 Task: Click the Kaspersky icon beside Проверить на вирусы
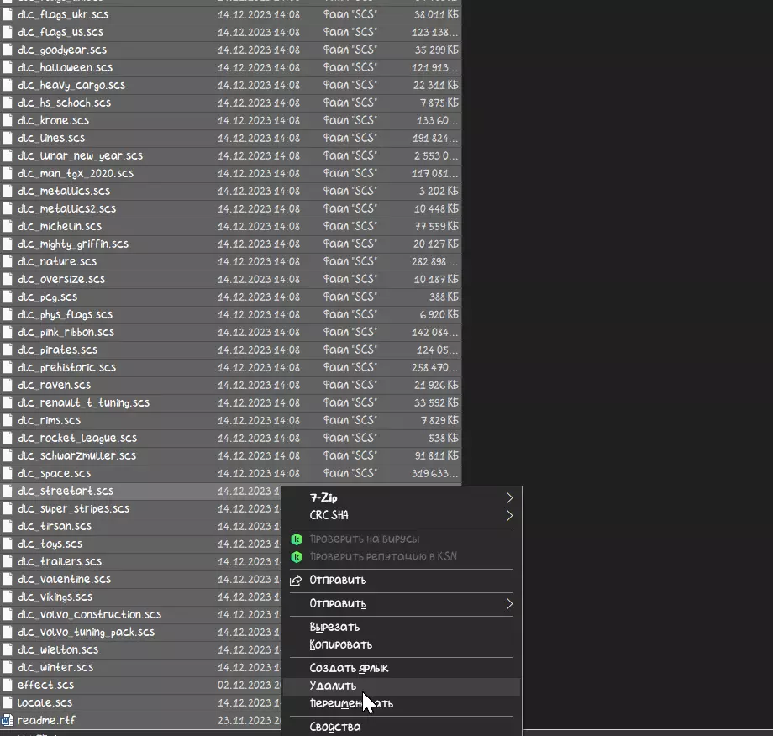click(x=297, y=539)
